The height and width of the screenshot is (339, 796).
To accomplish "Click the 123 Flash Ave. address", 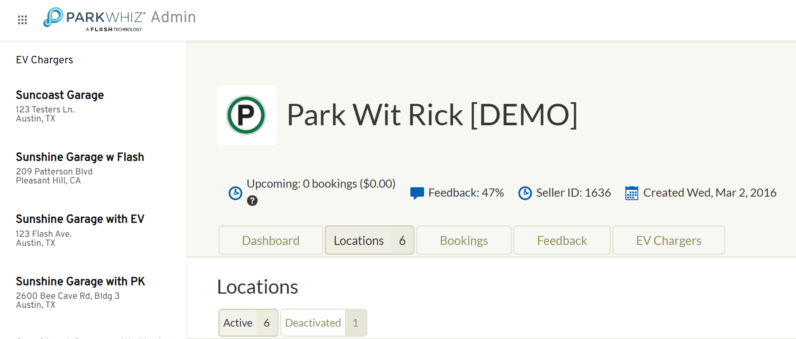I will pyautogui.click(x=44, y=234).
